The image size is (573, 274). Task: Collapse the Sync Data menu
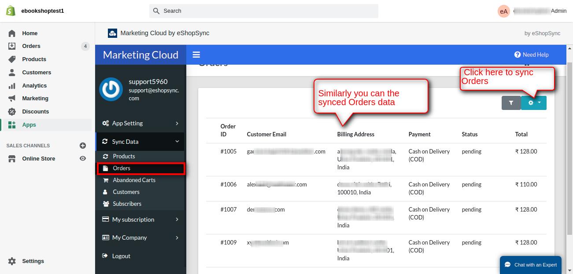coord(140,142)
